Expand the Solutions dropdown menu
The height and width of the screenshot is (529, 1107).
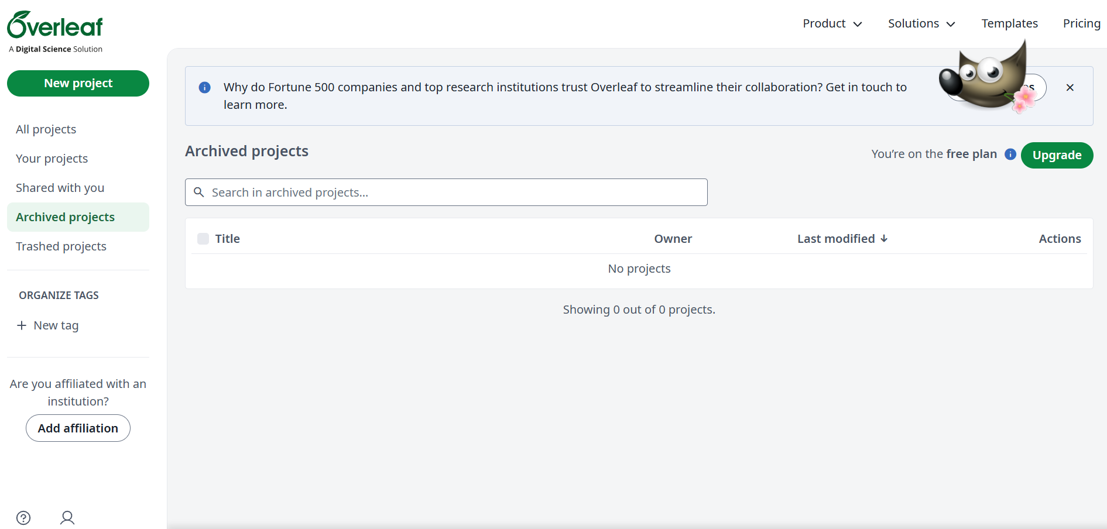[x=921, y=23]
